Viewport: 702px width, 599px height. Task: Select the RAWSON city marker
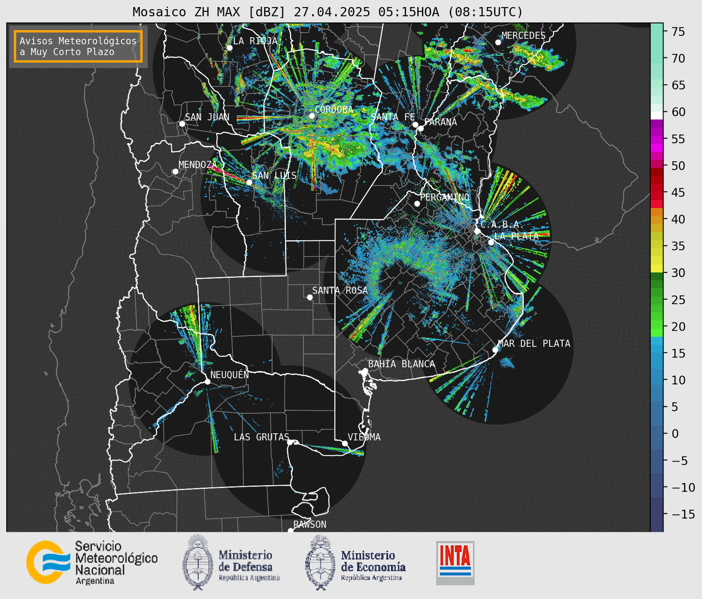(290, 530)
